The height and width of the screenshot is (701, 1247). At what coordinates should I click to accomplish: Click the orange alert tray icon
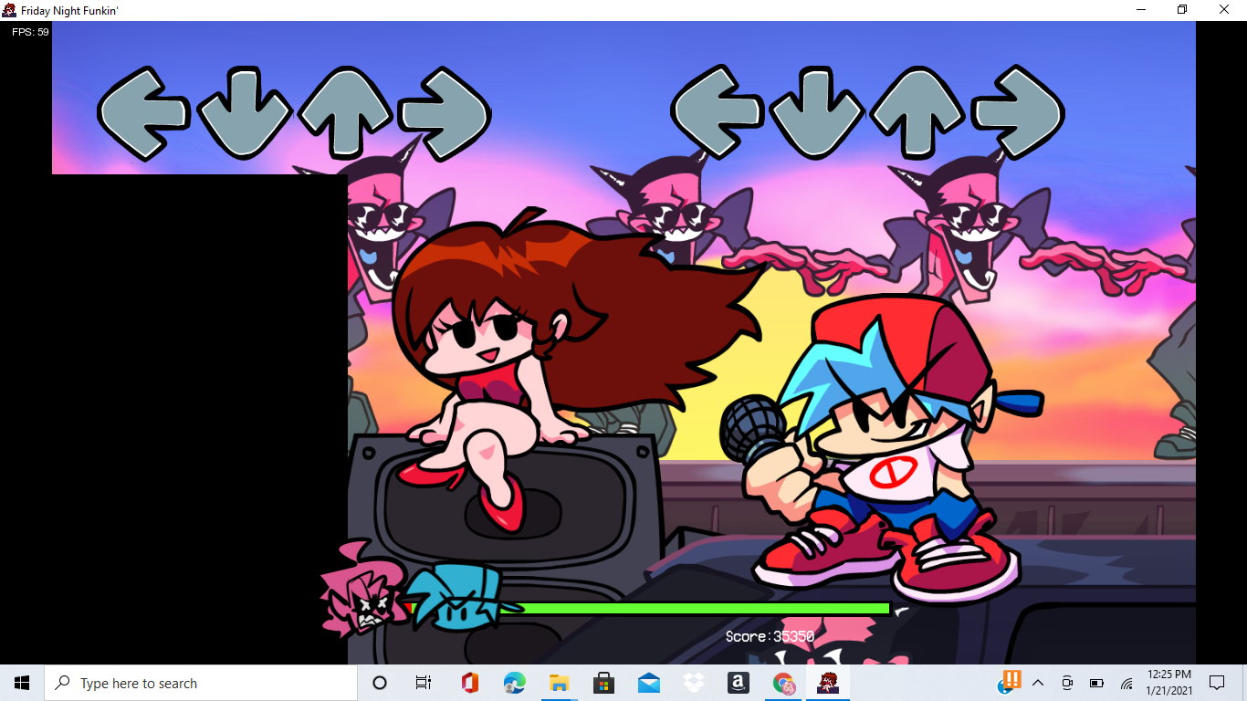tap(1011, 680)
